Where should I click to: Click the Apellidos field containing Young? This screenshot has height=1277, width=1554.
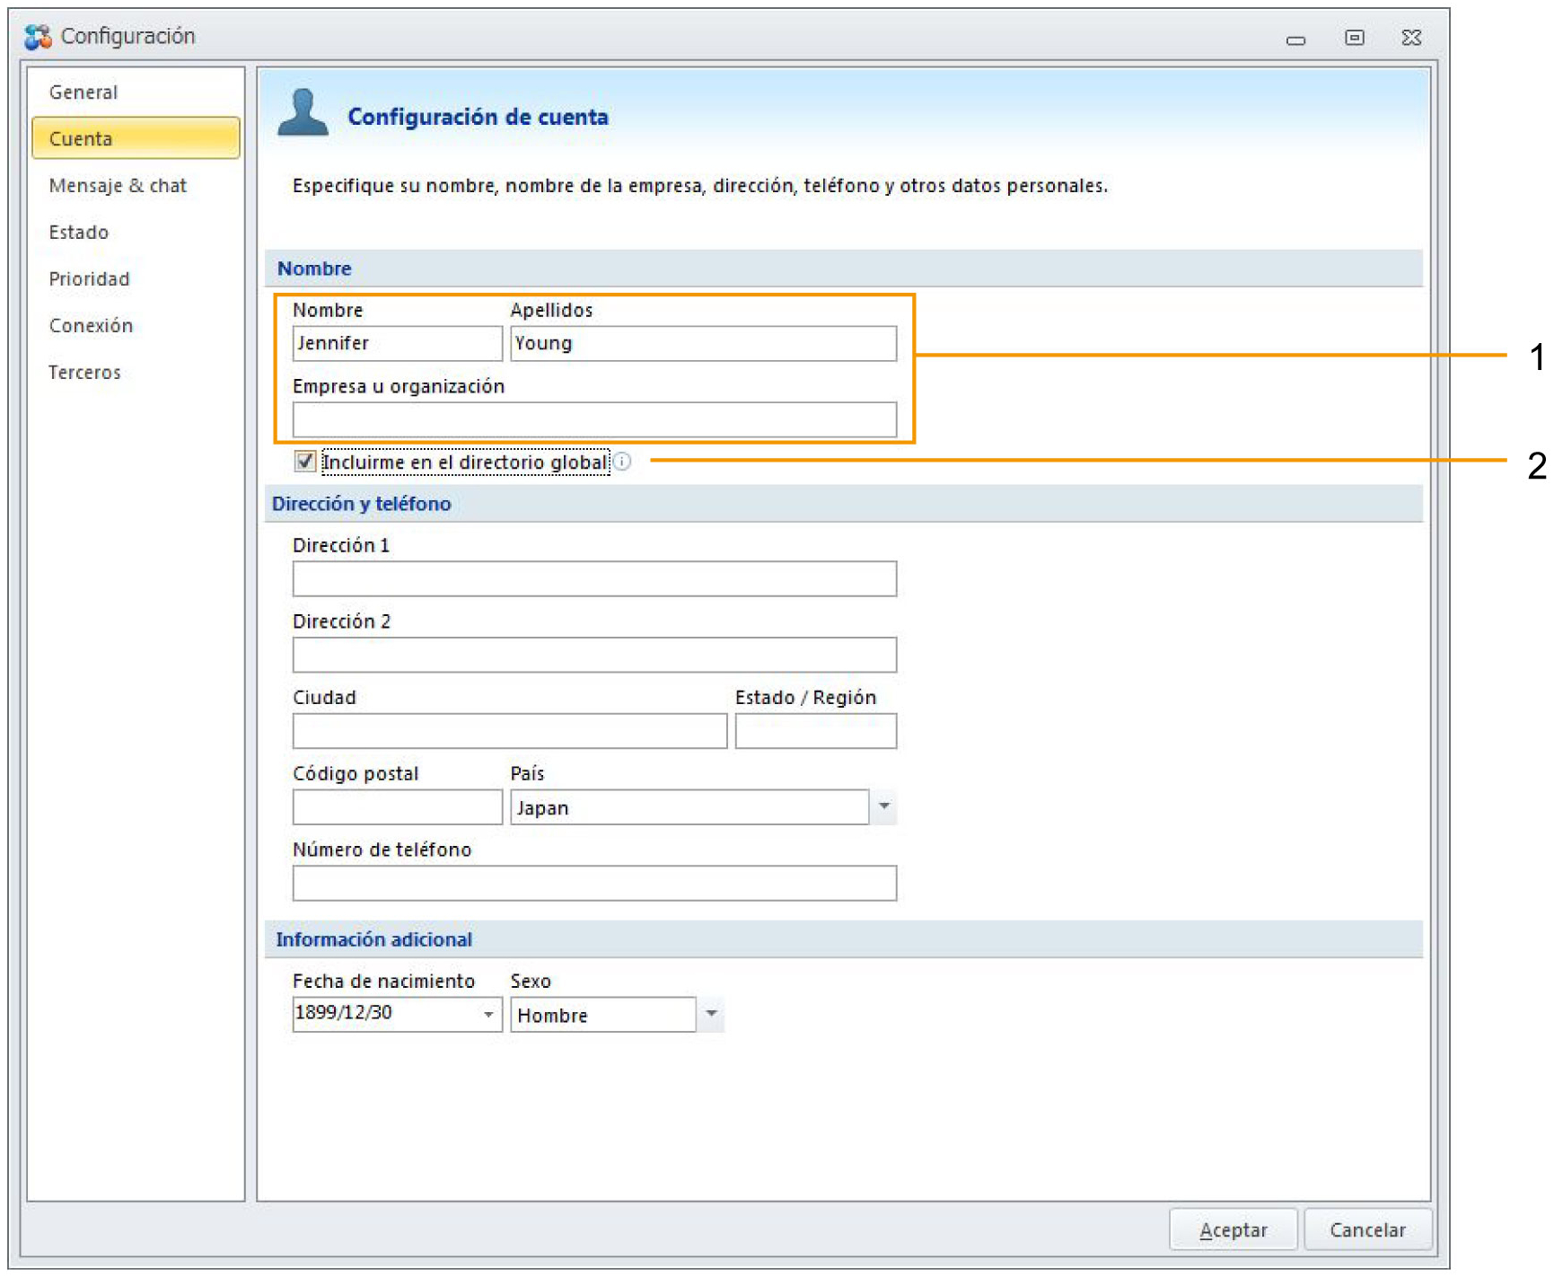(704, 343)
